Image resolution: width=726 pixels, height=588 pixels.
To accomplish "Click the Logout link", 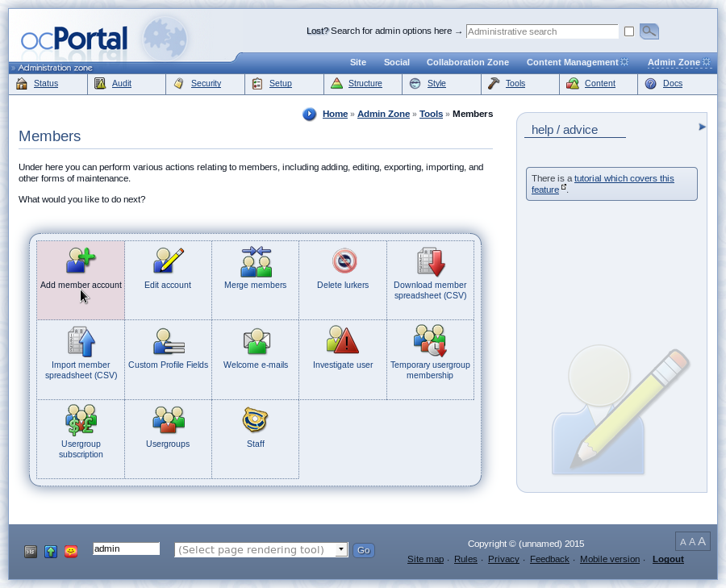I will pos(668,559).
